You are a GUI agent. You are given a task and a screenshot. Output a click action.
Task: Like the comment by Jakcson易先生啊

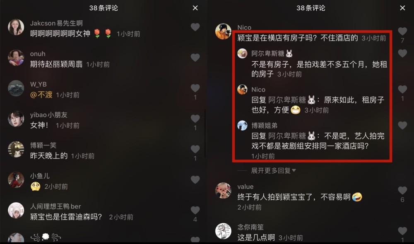tap(195, 27)
